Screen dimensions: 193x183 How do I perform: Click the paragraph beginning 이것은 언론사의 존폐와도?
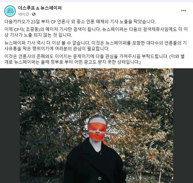(94, 59)
